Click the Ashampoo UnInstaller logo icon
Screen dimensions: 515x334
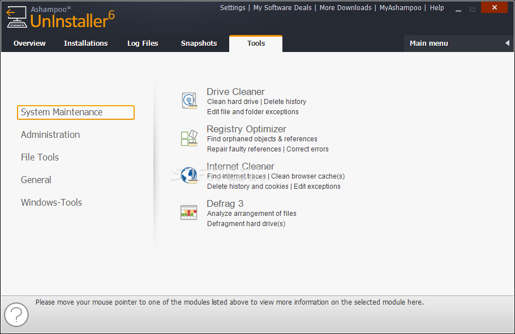pyautogui.click(x=16, y=17)
